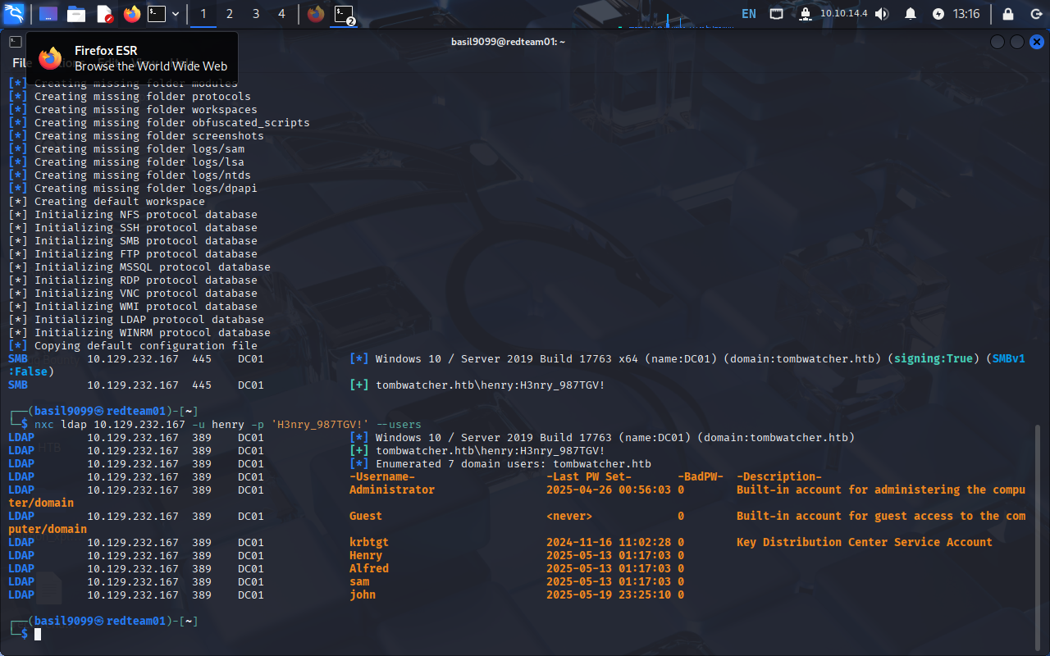Click the 'nxc ldap' command line
Screen dimensions: 1050x656
228,424
